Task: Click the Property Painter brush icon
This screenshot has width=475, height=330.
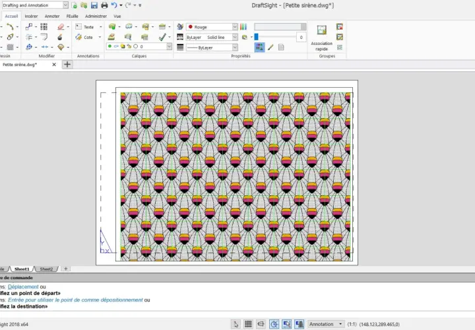Action: point(270,48)
